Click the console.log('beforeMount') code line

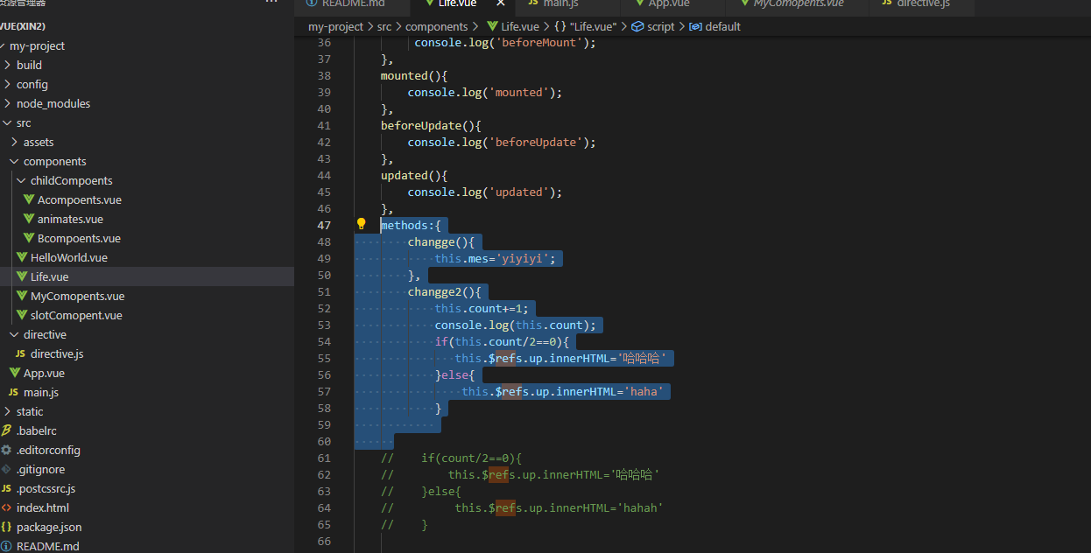tap(505, 42)
